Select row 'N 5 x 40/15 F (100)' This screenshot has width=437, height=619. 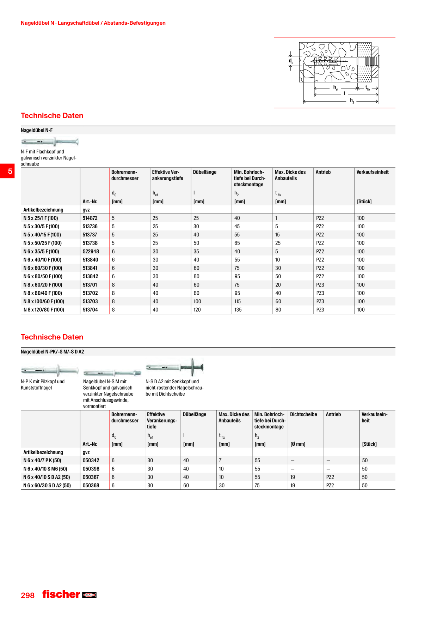(x=208, y=235)
